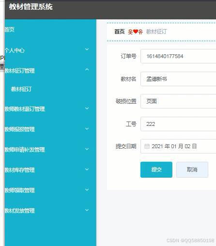Expand the 教师教材退订管理 chevron
This screenshot has width=216, height=246.
tap(87, 108)
